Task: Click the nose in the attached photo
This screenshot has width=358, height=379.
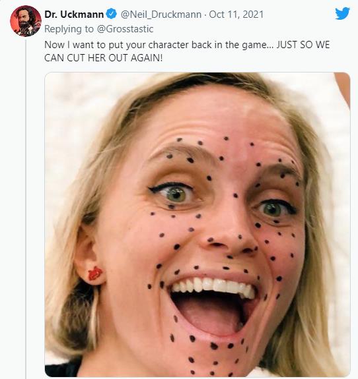Action: (x=229, y=236)
